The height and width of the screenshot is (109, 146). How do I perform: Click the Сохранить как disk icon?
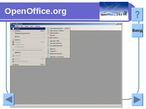(x=13, y=45)
